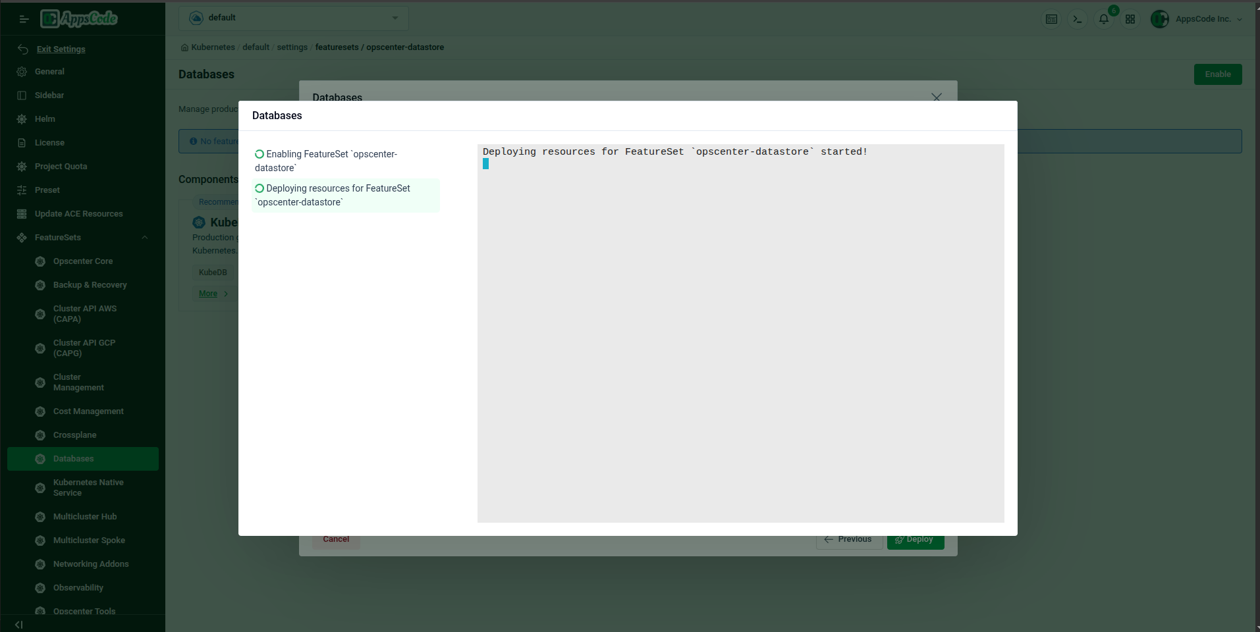
Task: Click the apps grid icon in the header
Action: [x=1130, y=19]
